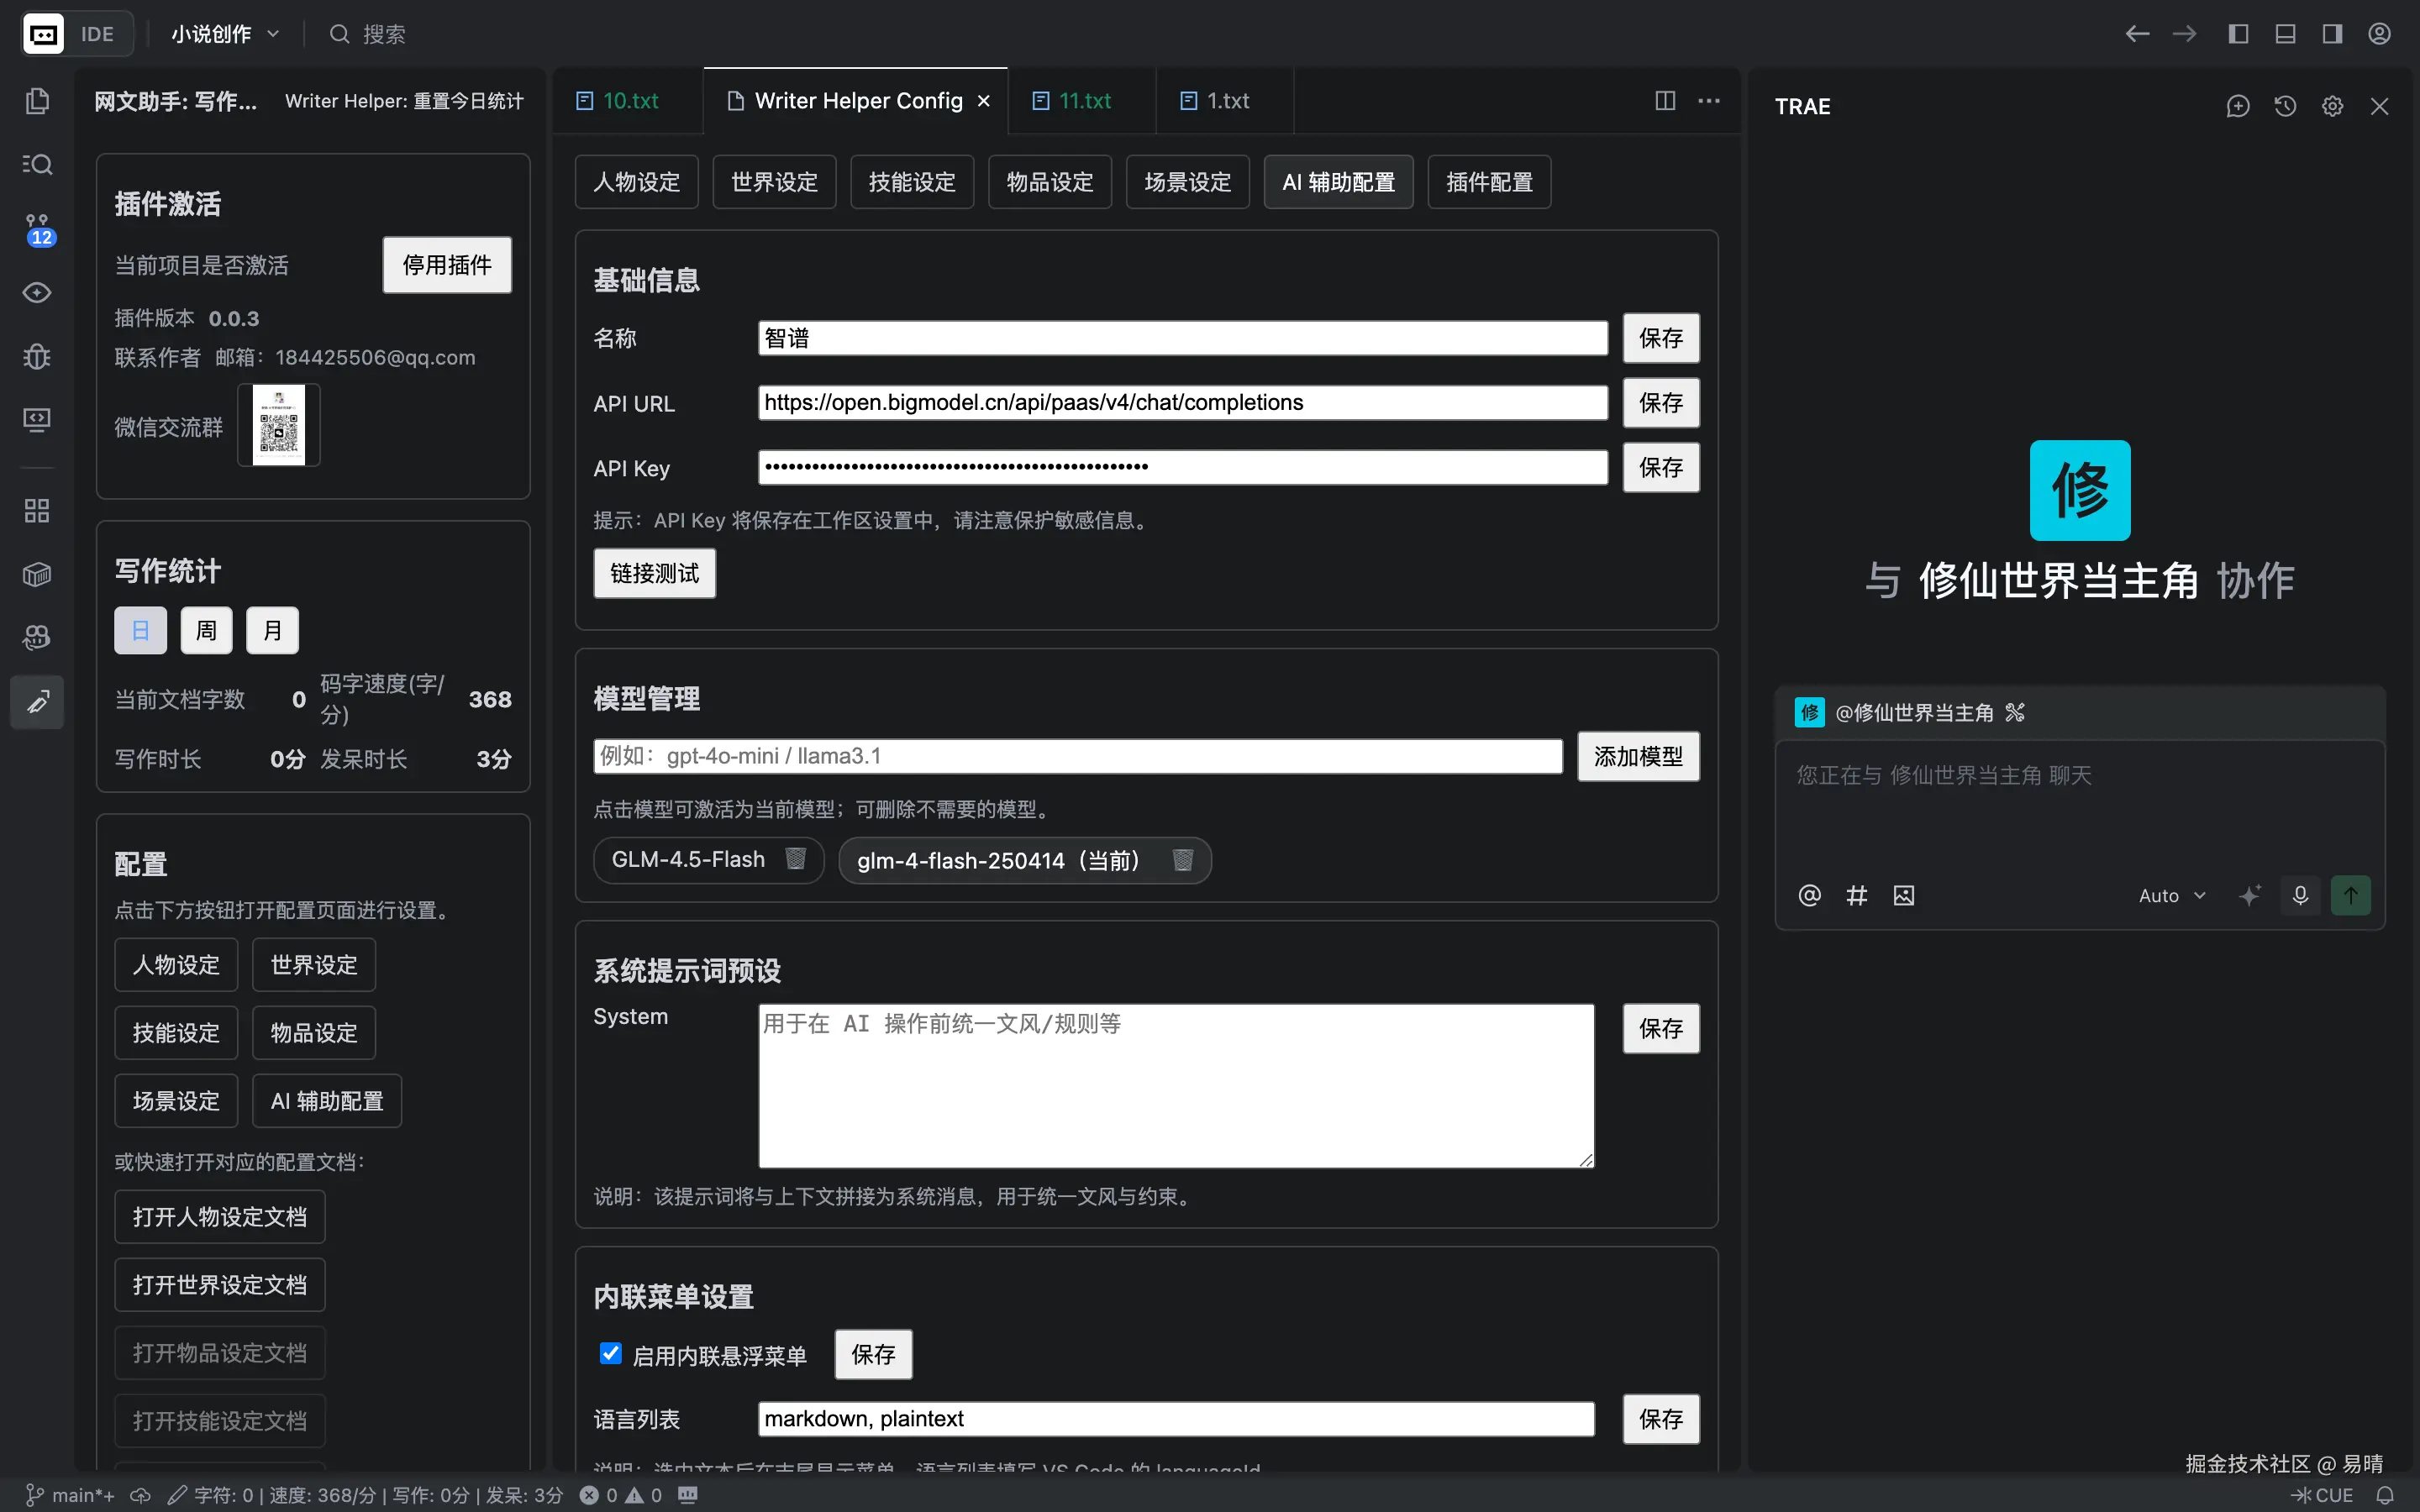Image resolution: width=2420 pixels, height=1512 pixels.
Task: Click the split editor icon
Action: click(x=1665, y=100)
